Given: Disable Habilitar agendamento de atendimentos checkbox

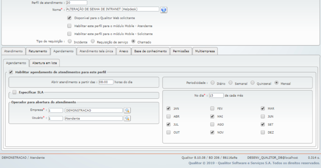Looking at the screenshot, I should pos(11,72).
